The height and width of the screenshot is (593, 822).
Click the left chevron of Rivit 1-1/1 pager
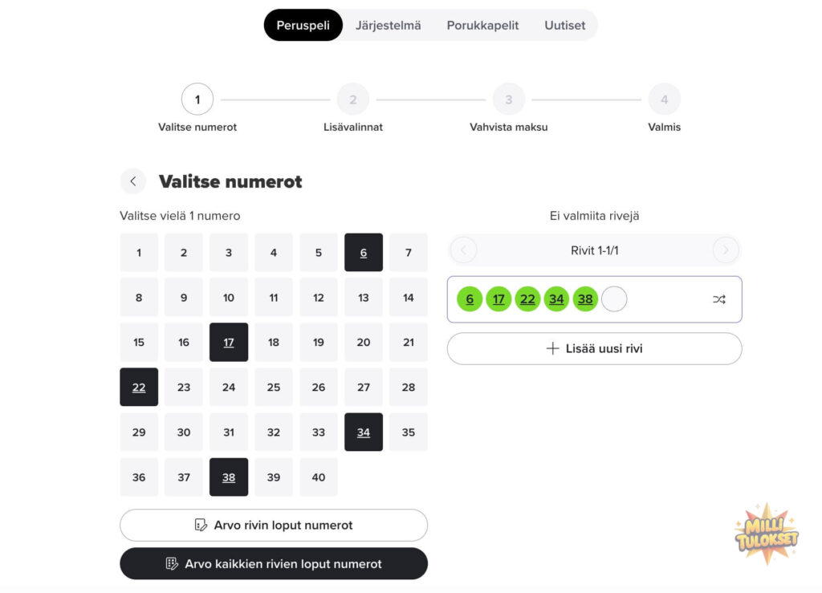pyautogui.click(x=463, y=250)
